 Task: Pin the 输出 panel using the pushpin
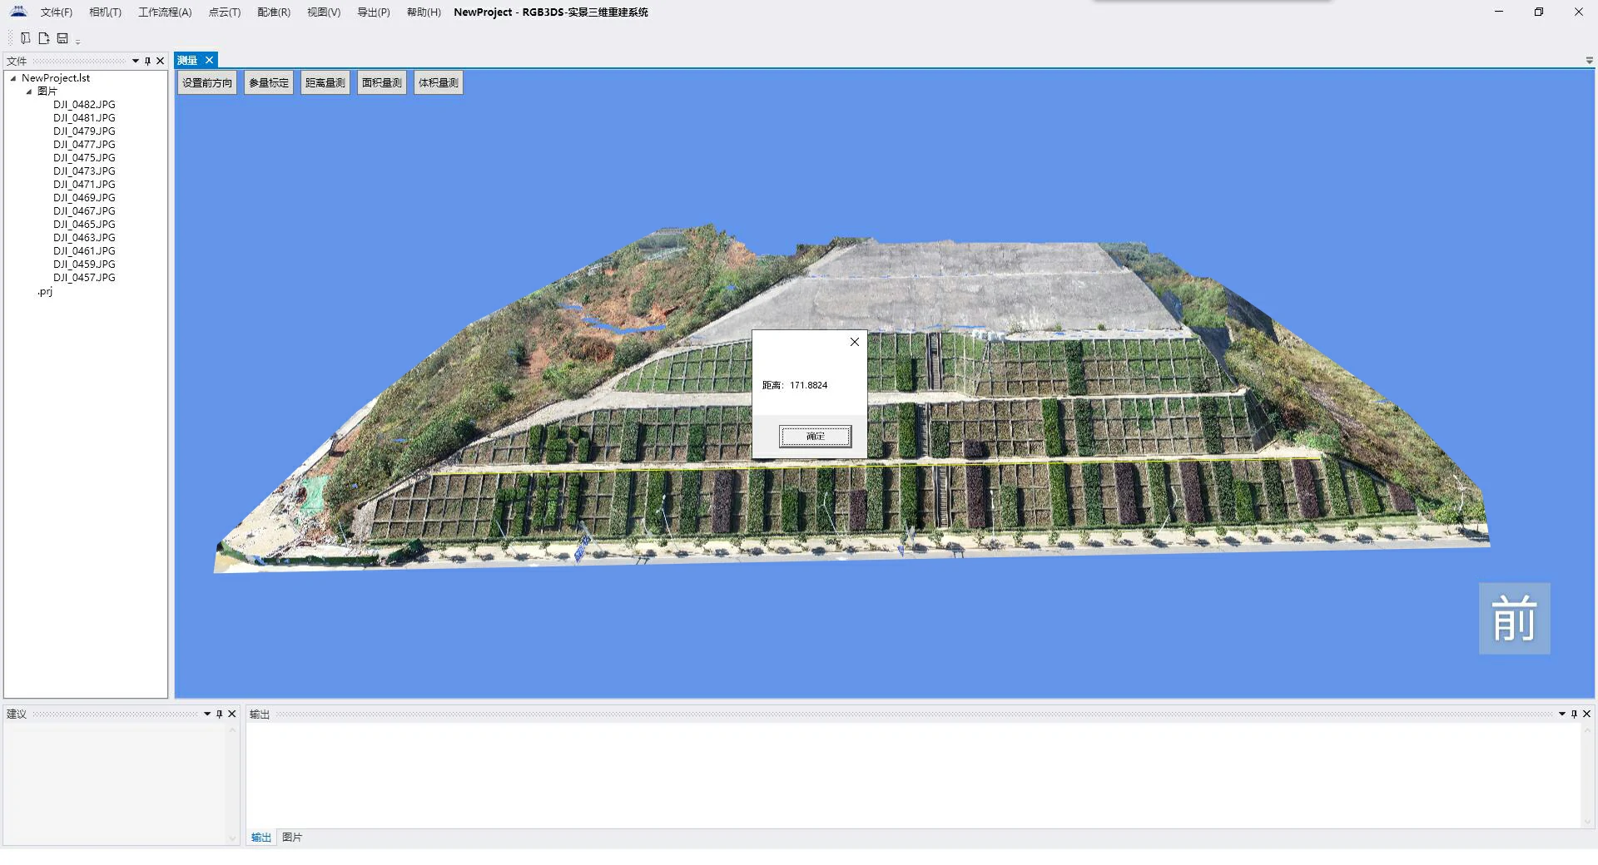[1574, 714]
